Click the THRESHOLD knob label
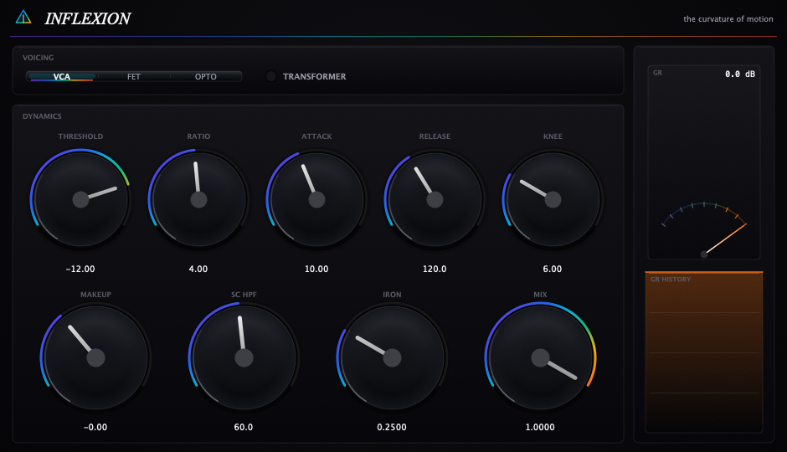This screenshot has width=787, height=452. tap(80, 136)
